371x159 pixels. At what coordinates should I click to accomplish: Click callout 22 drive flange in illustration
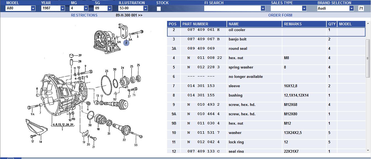(x=124, y=140)
